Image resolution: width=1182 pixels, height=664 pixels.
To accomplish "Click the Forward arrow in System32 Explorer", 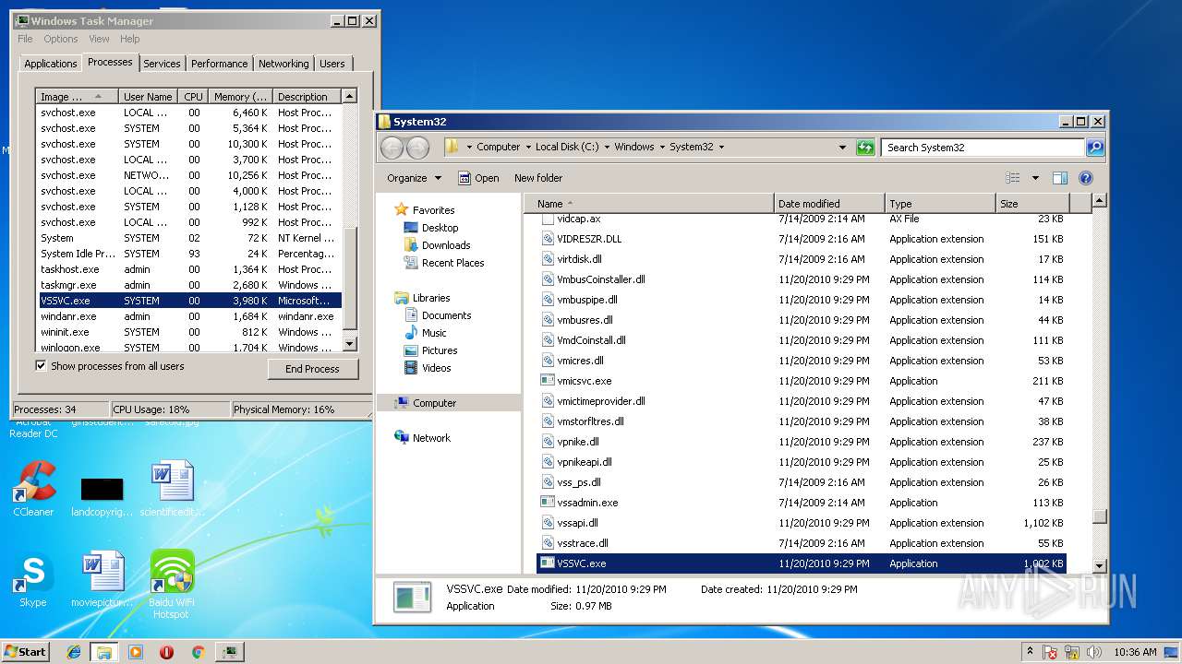I will (417, 148).
